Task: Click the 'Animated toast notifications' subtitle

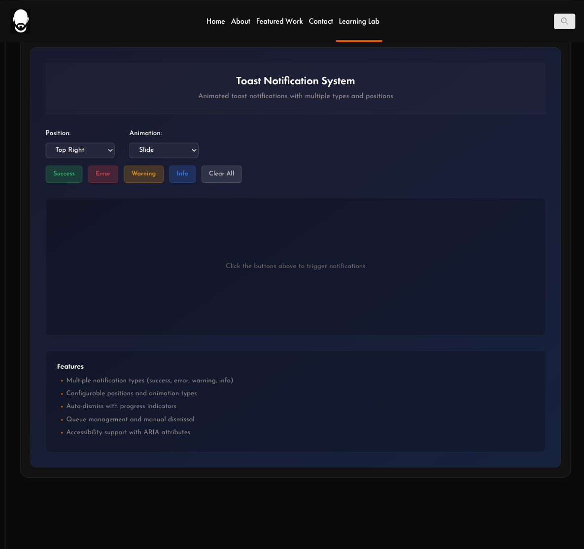Action: [296, 96]
